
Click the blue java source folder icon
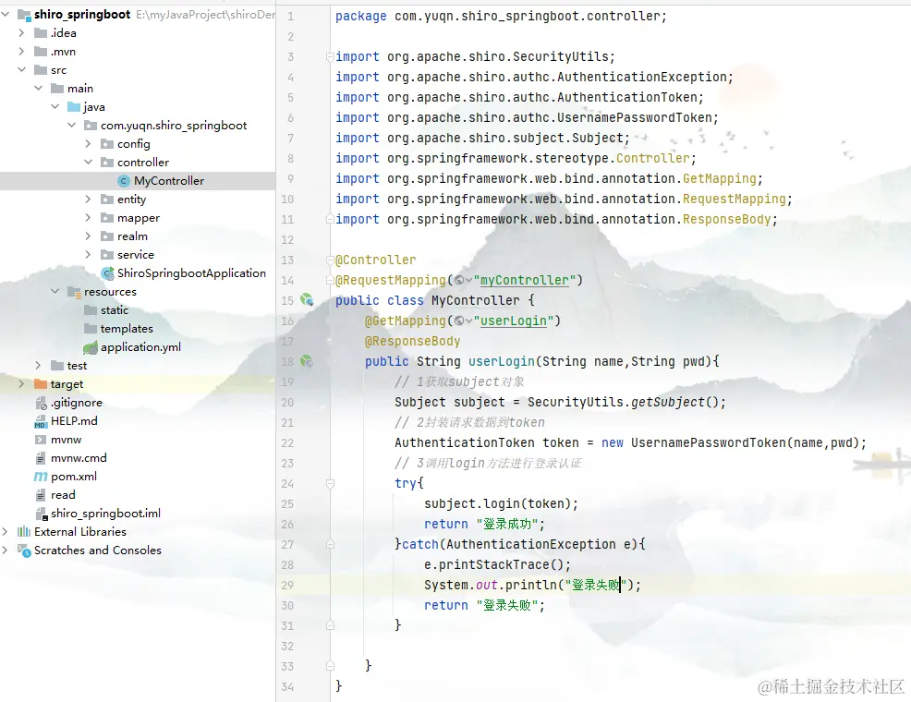tap(74, 107)
